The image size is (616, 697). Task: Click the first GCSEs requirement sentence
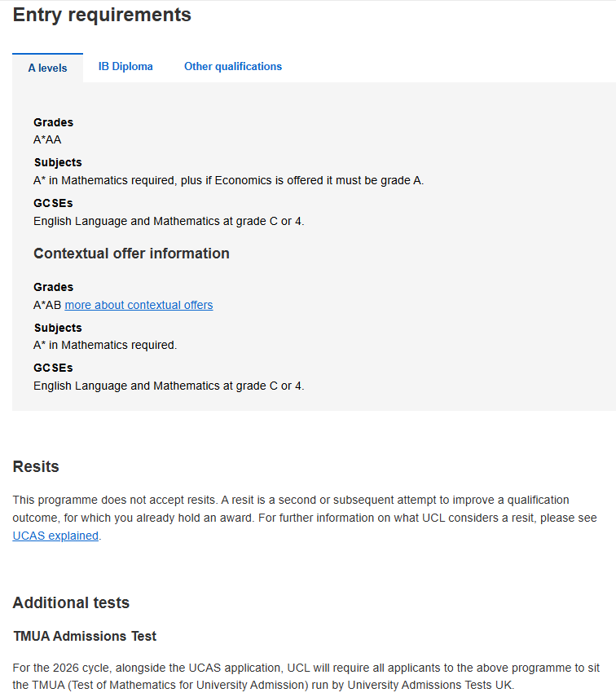169,221
